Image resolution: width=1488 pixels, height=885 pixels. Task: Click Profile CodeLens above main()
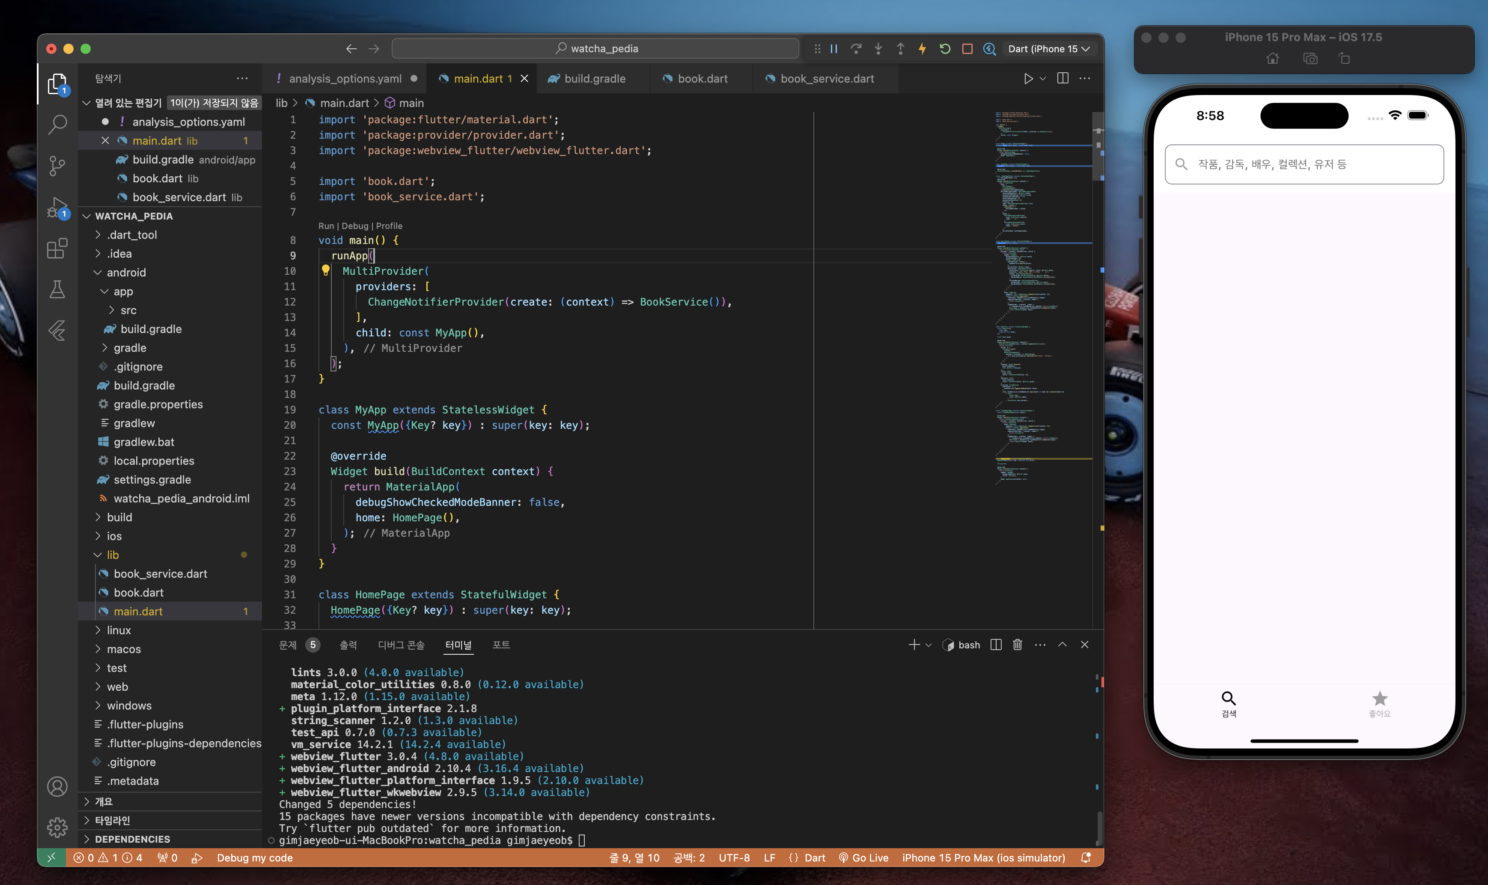(389, 226)
